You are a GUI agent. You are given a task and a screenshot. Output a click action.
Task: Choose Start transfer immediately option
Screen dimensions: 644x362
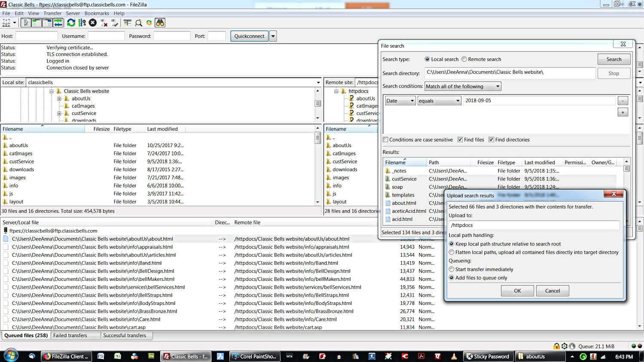[x=452, y=269]
